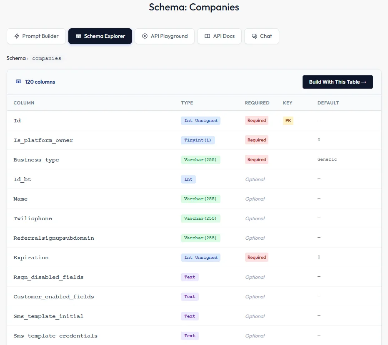Viewport: 388px width, 345px height.
Task: Click the speech bubbles Chat icon
Action: coord(254,36)
